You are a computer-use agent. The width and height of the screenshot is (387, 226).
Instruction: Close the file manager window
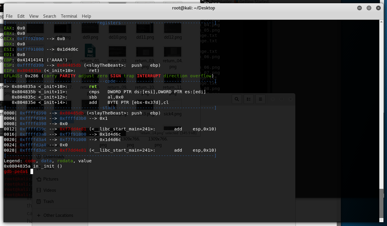[291, 99]
